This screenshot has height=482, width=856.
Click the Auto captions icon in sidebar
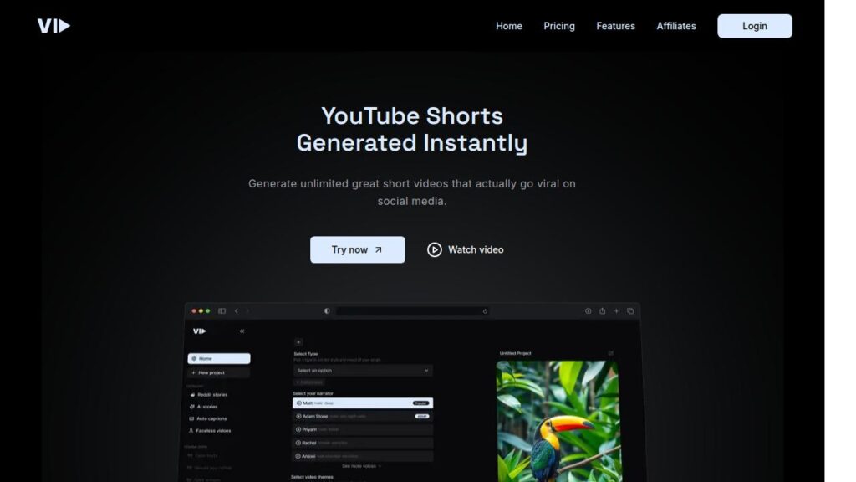[191, 418]
